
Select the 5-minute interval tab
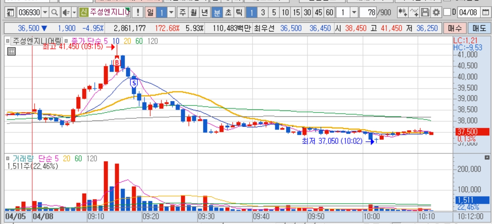[274, 12]
